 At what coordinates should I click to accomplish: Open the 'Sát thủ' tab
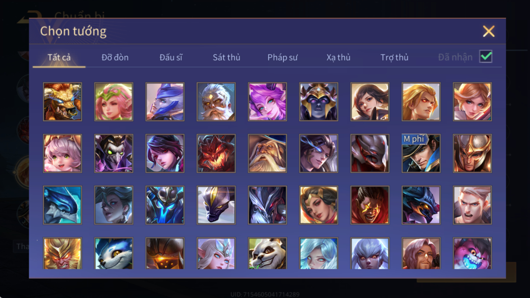tap(226, 57)
